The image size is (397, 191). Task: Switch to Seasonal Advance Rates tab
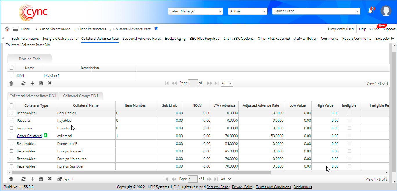click(142, 39)
